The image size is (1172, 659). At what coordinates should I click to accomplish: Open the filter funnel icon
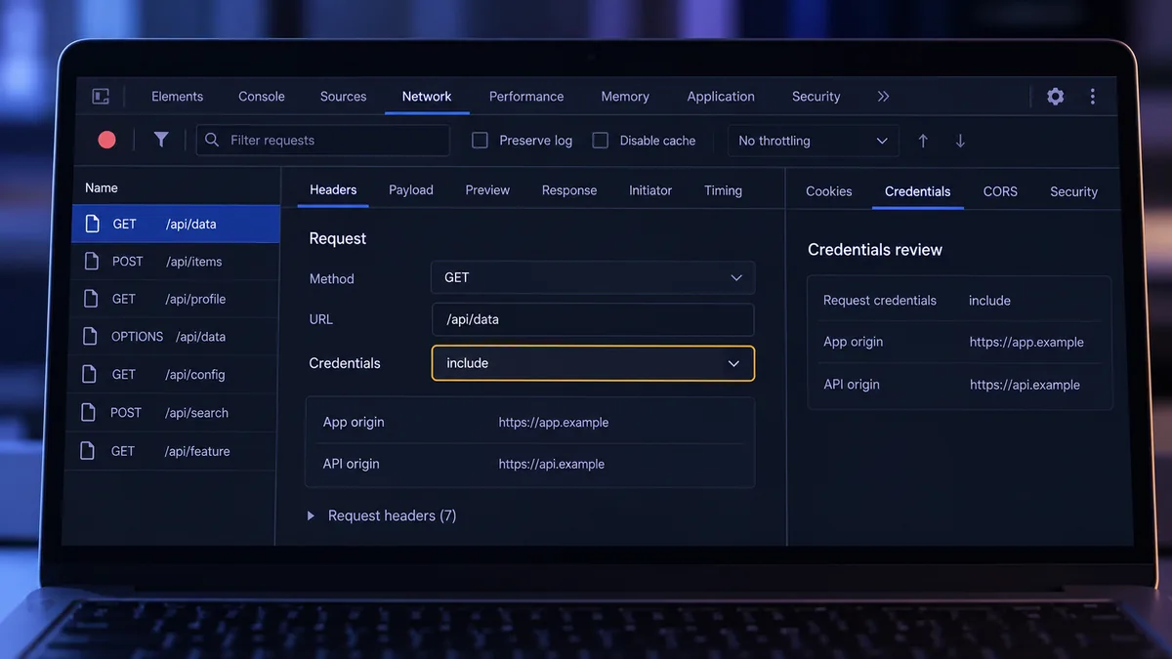pyautogui.click(x=161, y=140)
